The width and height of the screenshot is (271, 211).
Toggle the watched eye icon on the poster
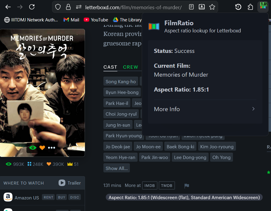point(32,148)
